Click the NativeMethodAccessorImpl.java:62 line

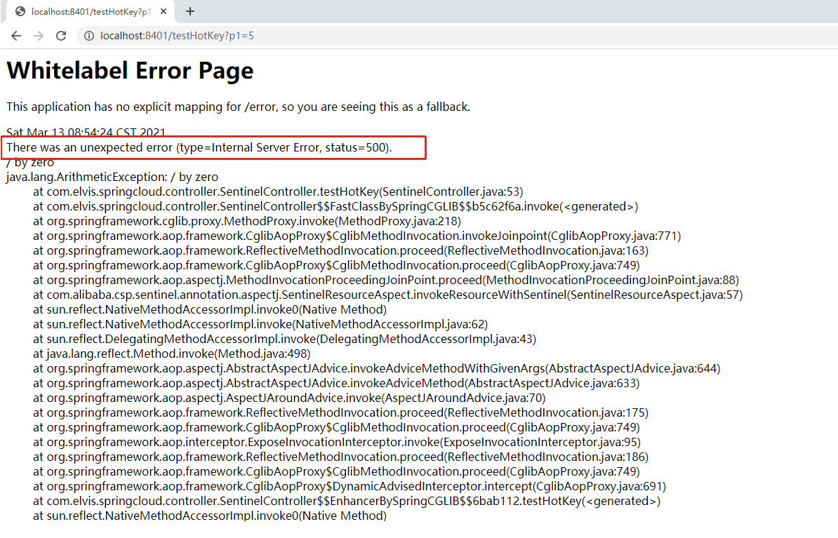pos(260,324)
